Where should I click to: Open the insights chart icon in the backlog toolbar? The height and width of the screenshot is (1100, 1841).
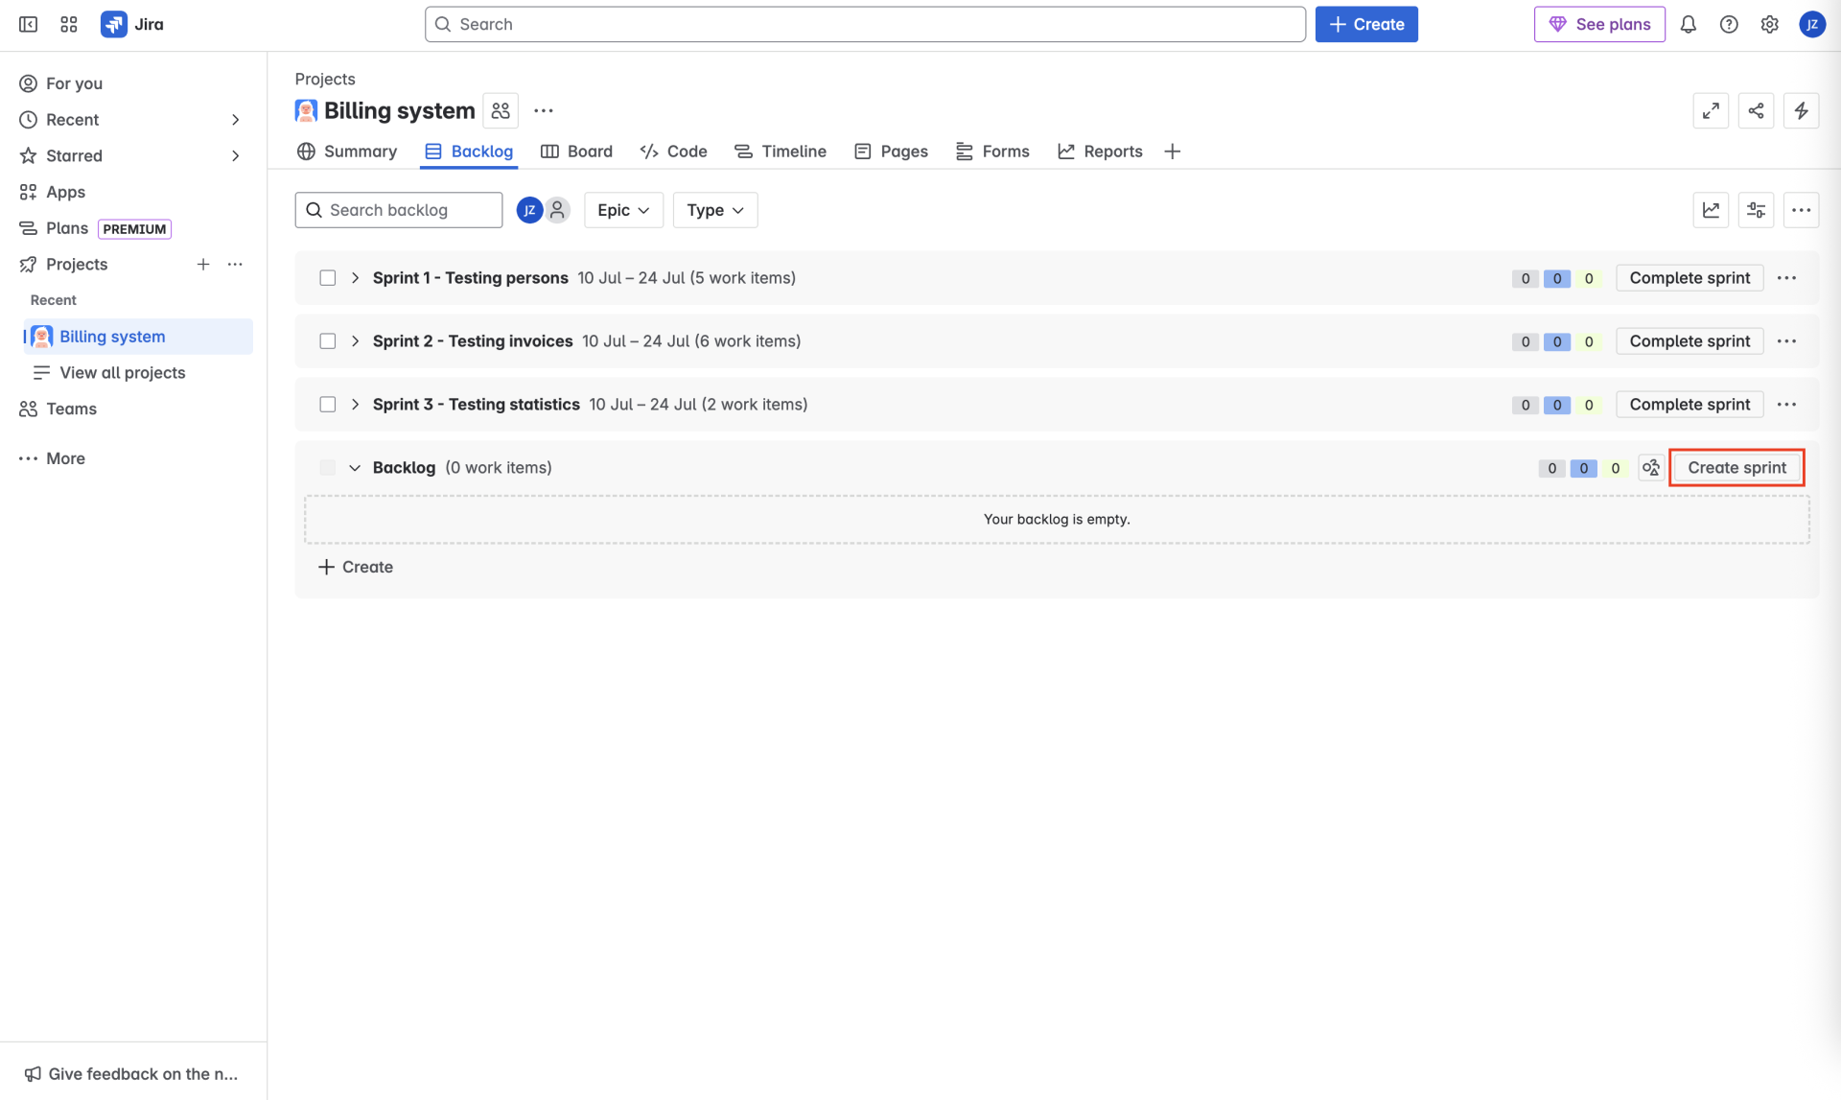1711,210
